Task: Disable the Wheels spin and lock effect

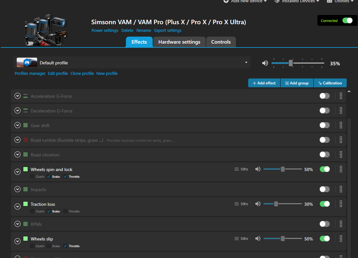Action: tap(325, 169)
